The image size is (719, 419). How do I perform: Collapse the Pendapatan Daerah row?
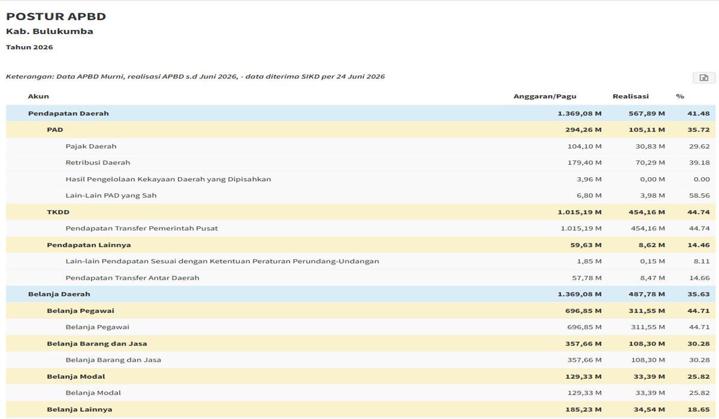361,113
